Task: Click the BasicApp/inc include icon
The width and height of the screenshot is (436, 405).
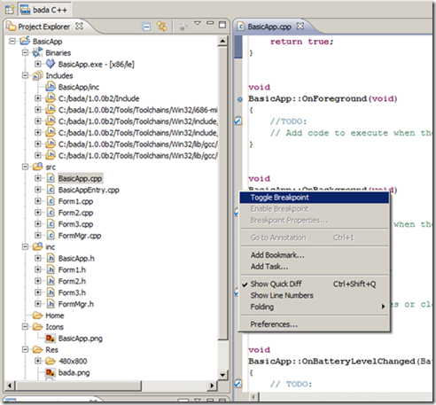Action: point(51,87)
